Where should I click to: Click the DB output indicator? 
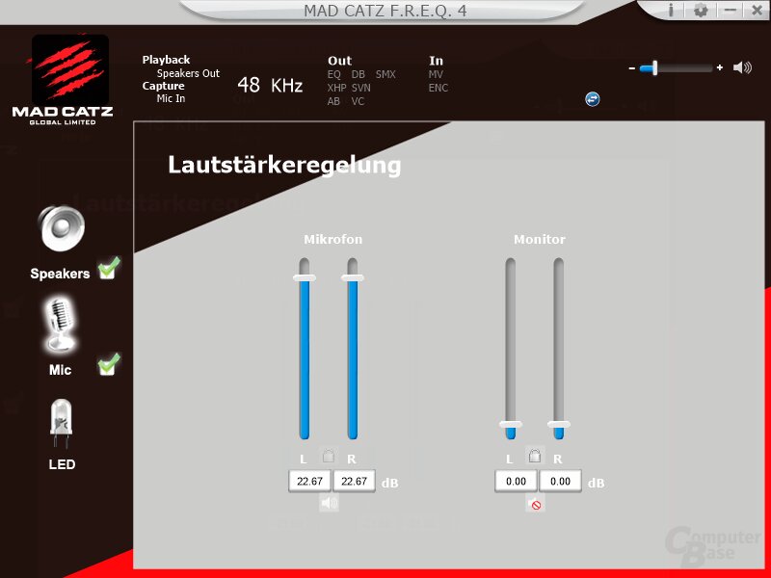pyautogui.click(x=358, y=74)
